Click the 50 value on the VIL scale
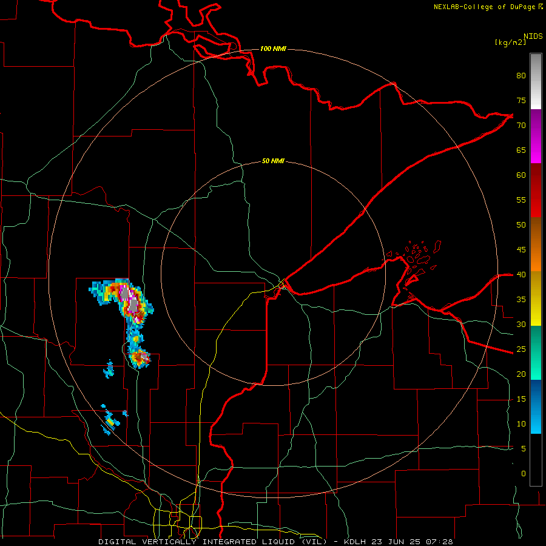546x546 pixels. (x=521, y=225)
